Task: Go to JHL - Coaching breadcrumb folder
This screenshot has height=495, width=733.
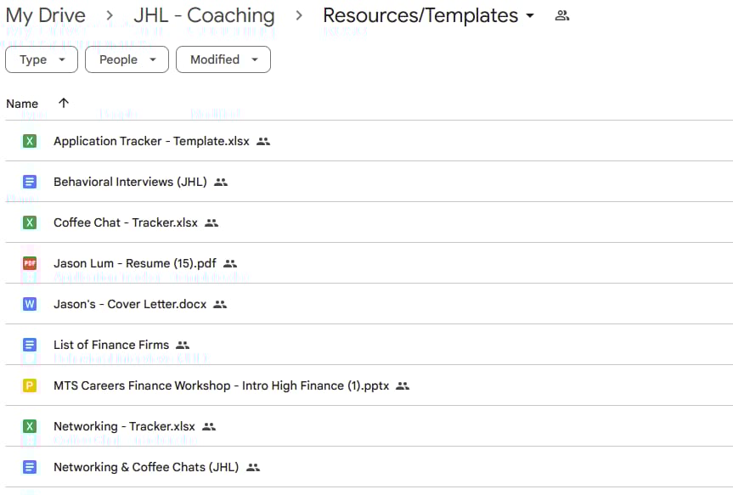Action: pyautogui.click(x=205, y=15)
